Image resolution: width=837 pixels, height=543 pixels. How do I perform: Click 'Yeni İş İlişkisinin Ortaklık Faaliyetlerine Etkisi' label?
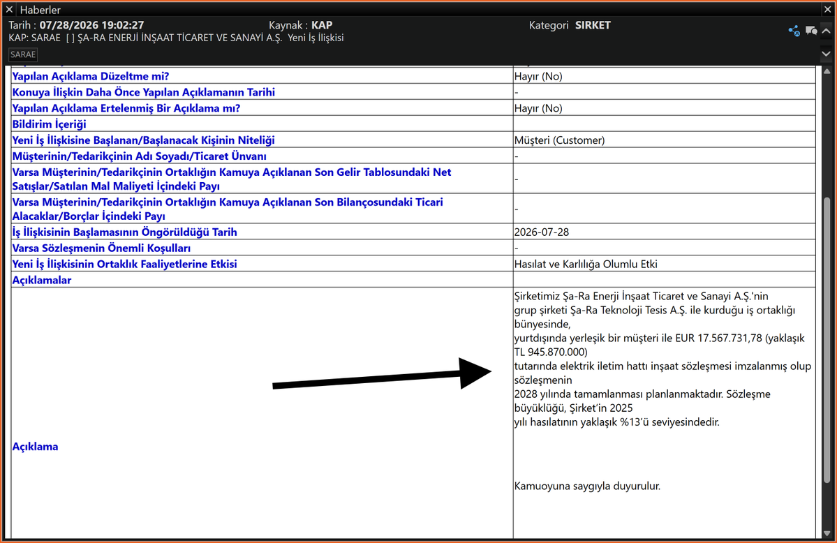tap(124, 265)
